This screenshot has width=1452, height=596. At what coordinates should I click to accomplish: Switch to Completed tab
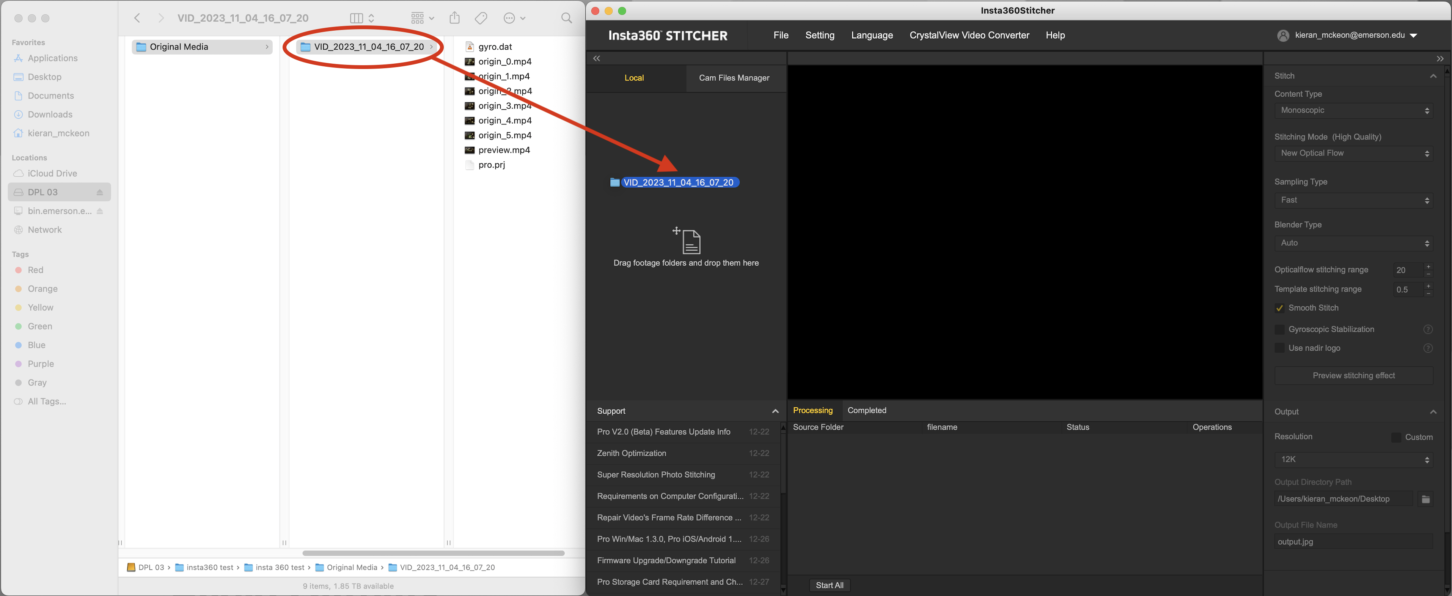coord(866,411)
